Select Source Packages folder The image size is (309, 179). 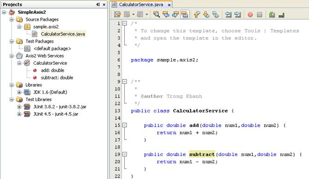point(42,19)
